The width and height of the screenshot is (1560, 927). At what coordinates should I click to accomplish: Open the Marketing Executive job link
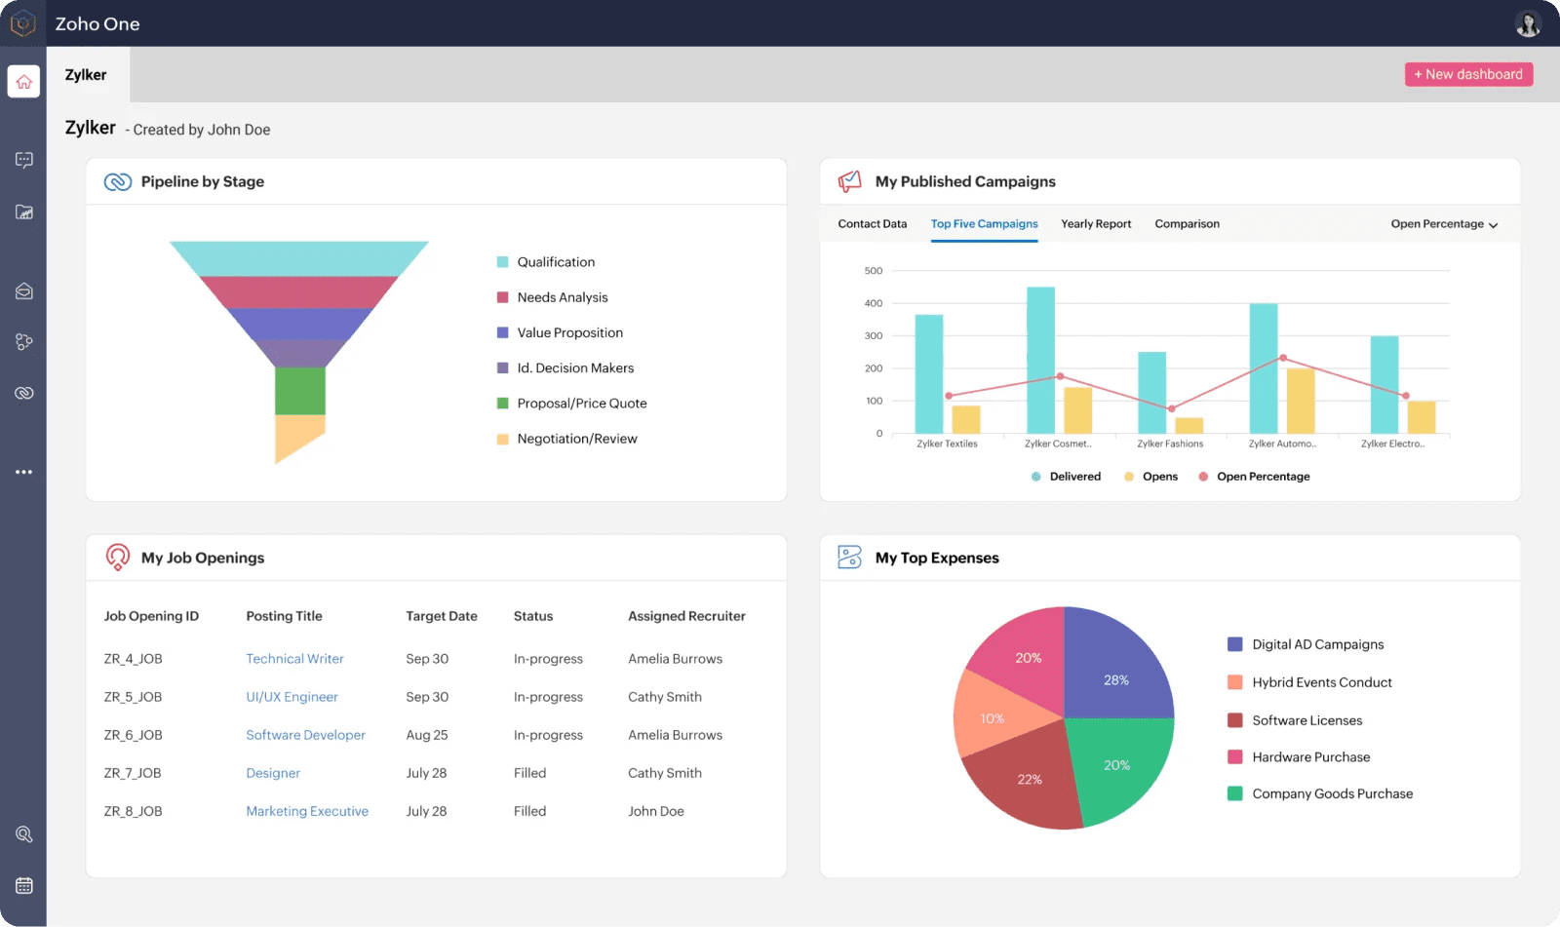pyautogui.click(x=307, y=811)
